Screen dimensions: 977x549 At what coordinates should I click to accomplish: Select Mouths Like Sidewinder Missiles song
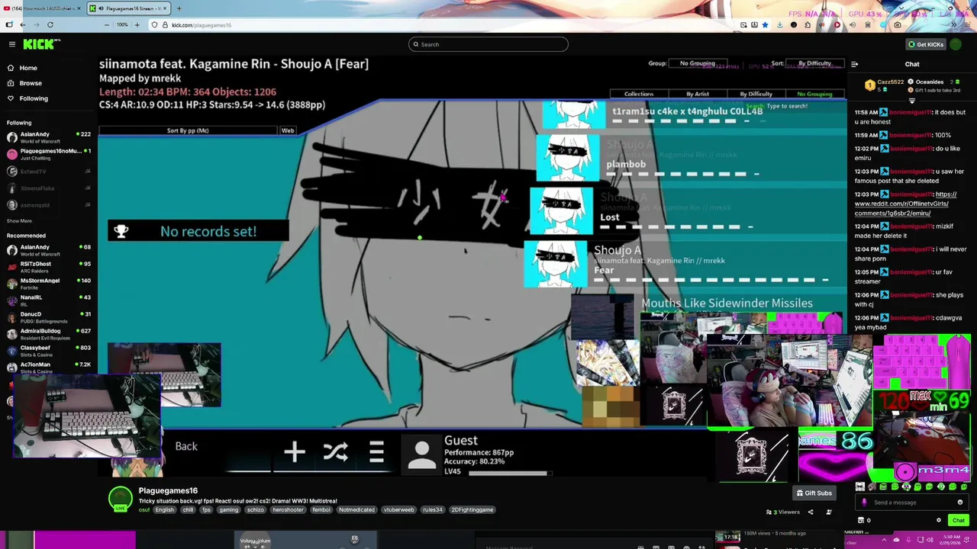coord(727,303)
